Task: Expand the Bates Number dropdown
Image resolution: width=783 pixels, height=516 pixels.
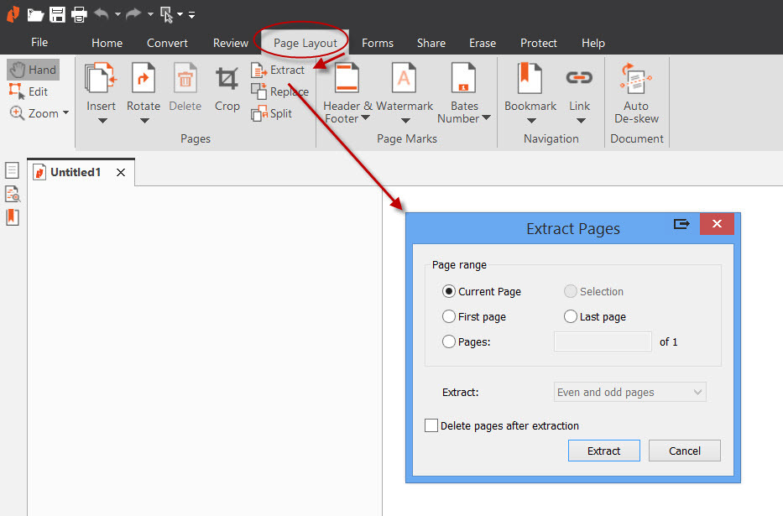Action: coord(486,118)
